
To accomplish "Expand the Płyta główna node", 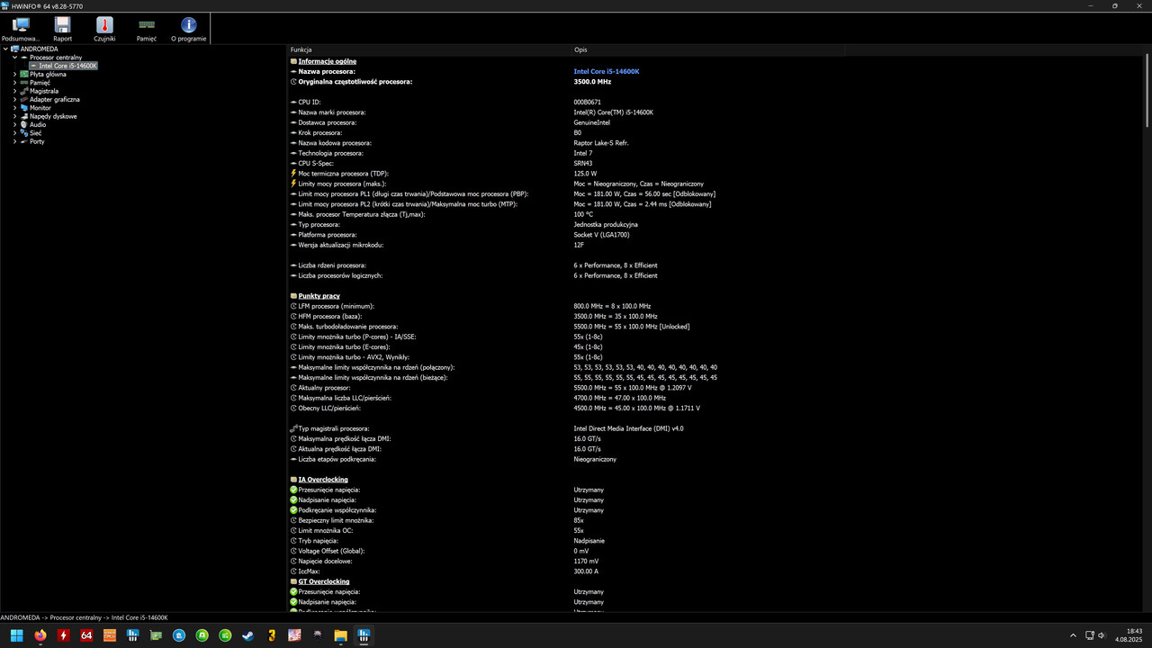I will click(x=14, y=75).
